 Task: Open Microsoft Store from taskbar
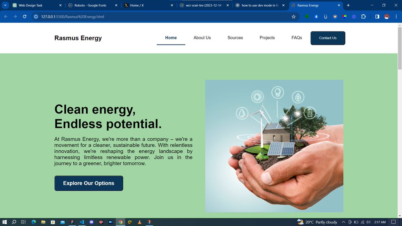pos(53,222)
